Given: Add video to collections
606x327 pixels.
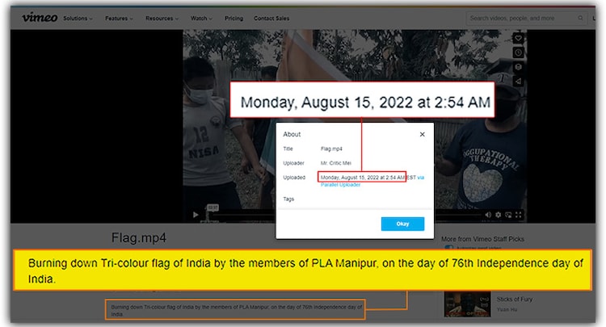Looking at the screenshot, I should 519,68.
